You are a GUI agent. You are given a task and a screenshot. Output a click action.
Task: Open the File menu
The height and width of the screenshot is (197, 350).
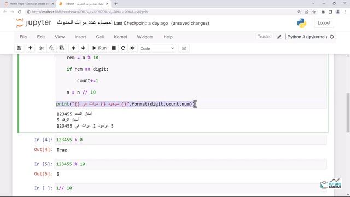[x=23, y=37]
